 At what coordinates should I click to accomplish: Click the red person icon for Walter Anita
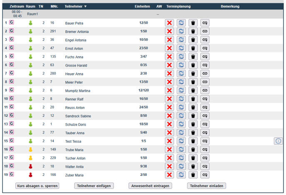pyautogui.click(x=30, y=166)
